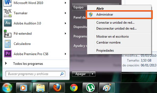Click the Adobe Audition 3.0 name

[x=27, y=23]
